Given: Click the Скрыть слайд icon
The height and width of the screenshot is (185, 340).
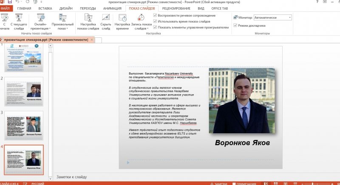Looking at the screenshot, I should (106, 18).
